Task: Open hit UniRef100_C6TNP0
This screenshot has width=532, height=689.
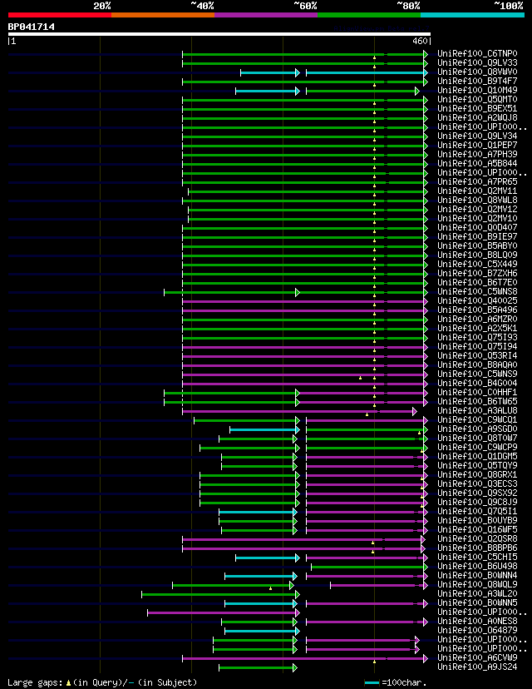Action: (477, 53)
